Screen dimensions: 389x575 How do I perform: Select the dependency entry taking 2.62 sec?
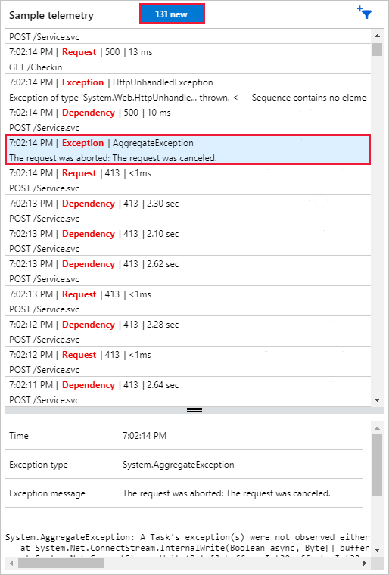click(188, 271)
